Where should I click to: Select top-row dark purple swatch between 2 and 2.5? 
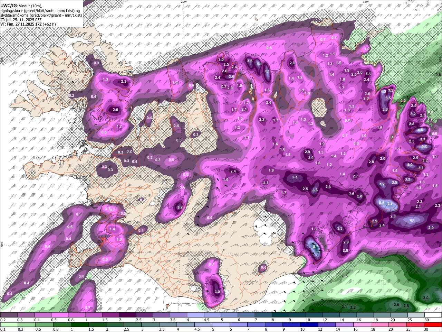[128, 315]
